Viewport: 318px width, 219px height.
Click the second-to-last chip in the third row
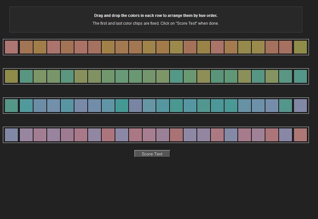point(286,106)
